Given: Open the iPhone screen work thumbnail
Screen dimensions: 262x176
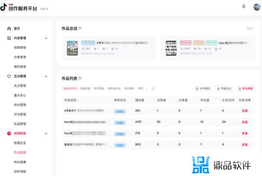Looking at the screenshot, I should click(x=72, y=48).
